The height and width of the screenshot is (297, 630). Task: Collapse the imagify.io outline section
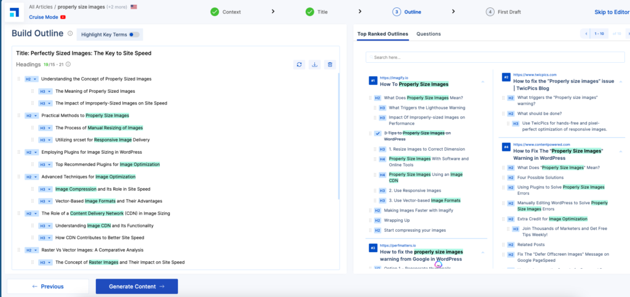click(x=482, y=81)
